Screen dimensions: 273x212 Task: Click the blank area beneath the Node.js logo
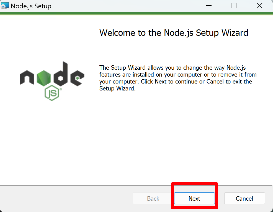tap(52, 139)
